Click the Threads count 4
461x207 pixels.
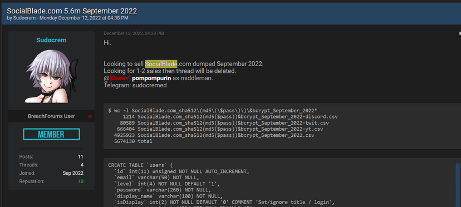pyautogui.click(x=82, y=165)
